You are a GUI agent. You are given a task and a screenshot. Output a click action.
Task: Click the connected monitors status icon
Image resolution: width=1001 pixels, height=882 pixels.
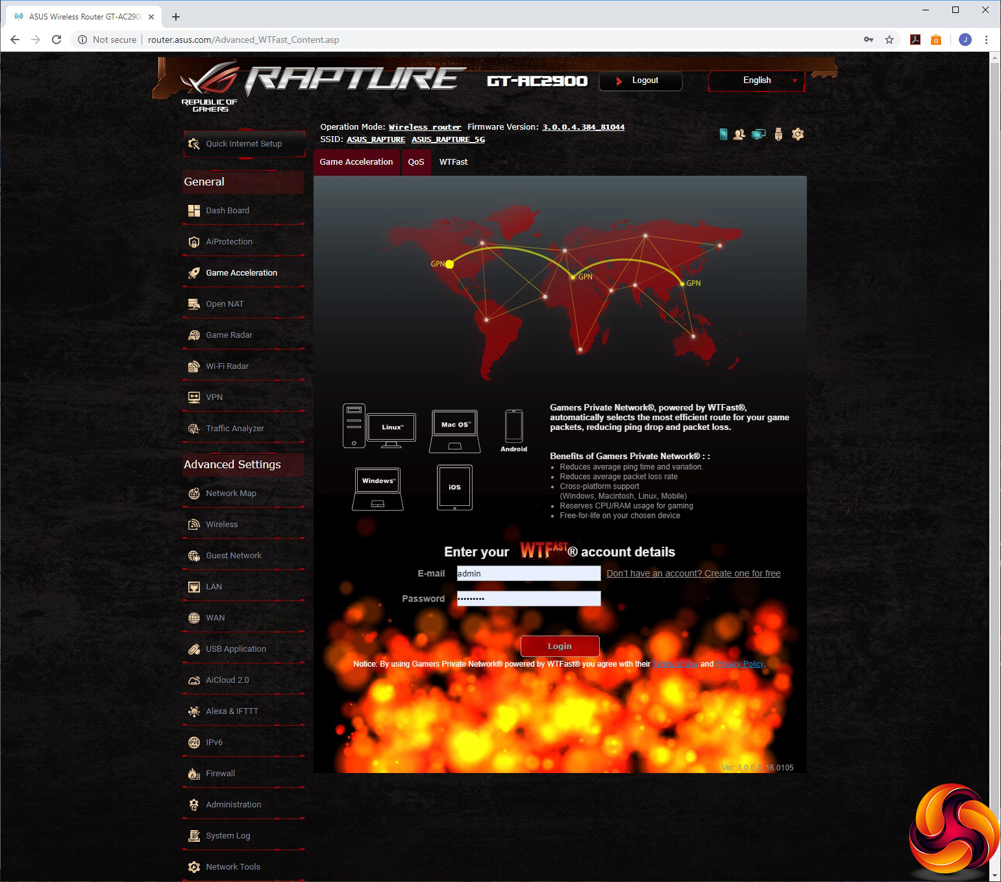point(758,134)
